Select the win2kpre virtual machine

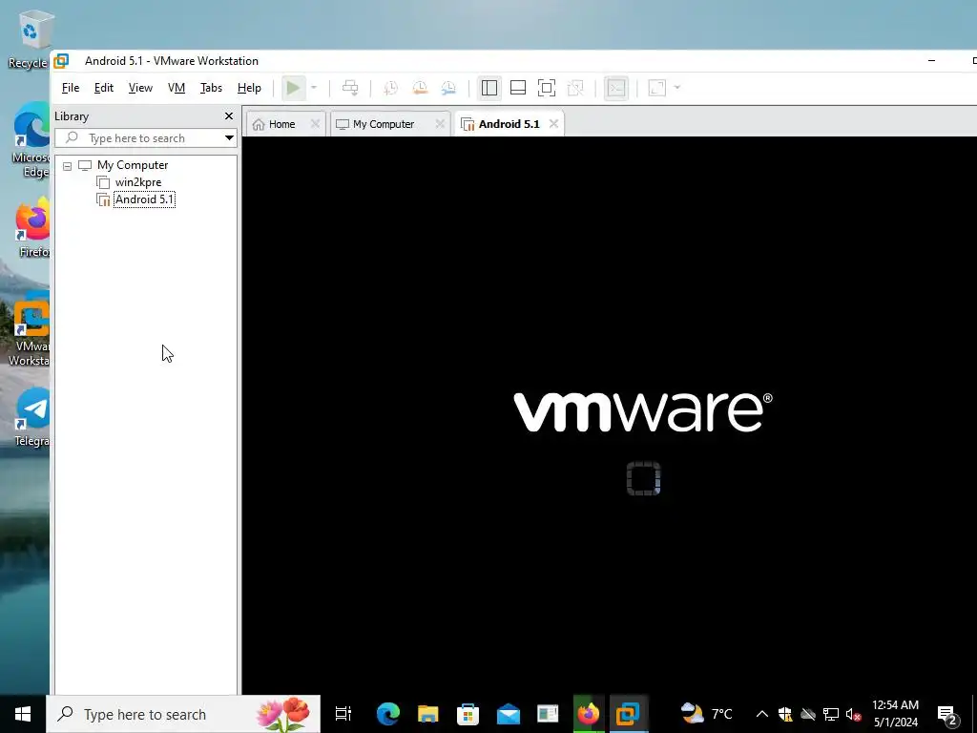[138, 182]
